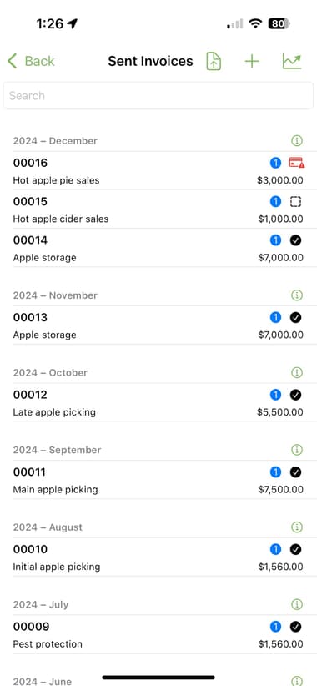This screenshot has height=686, width=317.
Task: Click the Search input field
Action: tap(158, 95)
